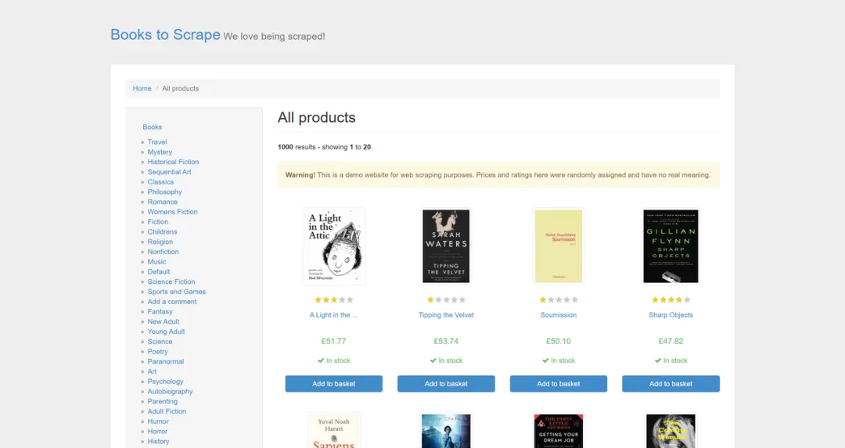Viewport: 845px width, 448px height.
Task: Open the Young Adult category
Action: (x=166, y=332)
